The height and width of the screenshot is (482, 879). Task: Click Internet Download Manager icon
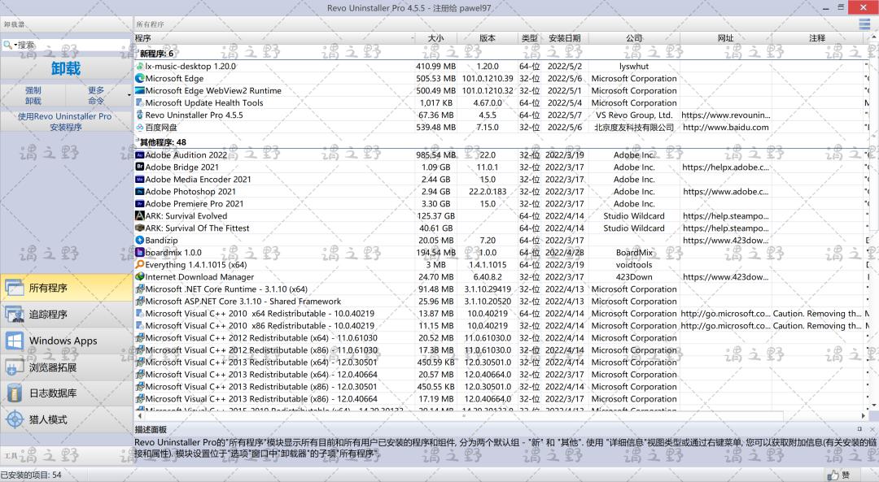(140, 276)
